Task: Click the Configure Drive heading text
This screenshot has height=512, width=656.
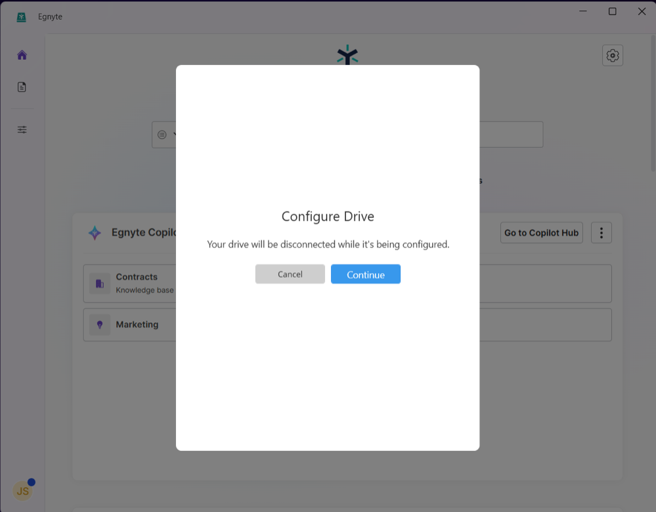Action: (328, 216)
